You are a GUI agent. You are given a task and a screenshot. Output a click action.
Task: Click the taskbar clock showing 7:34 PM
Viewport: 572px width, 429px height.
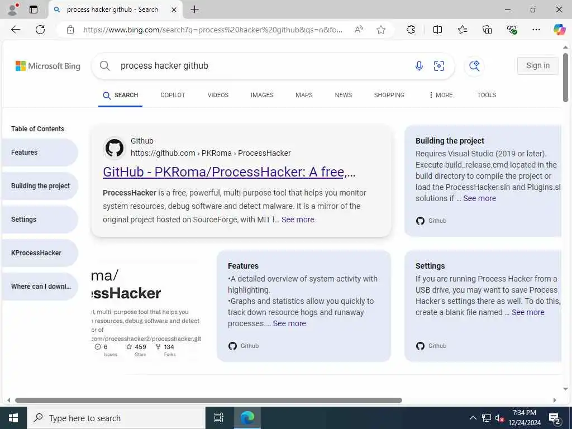click(524, 418)
